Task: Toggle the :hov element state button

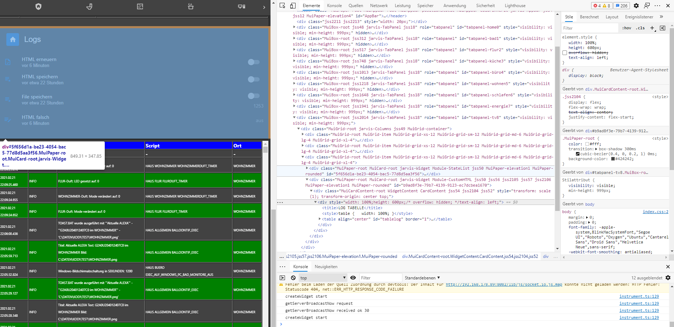Action: point(627,28)
